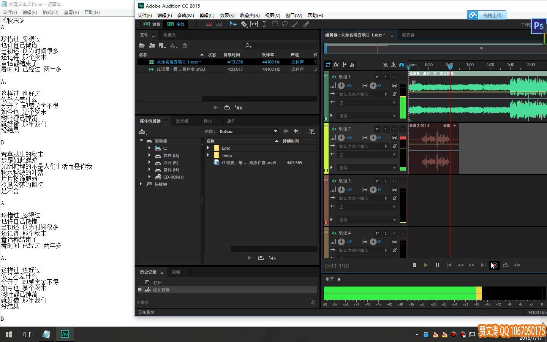Switch to the 收藏夹 tab

[169, 35]
